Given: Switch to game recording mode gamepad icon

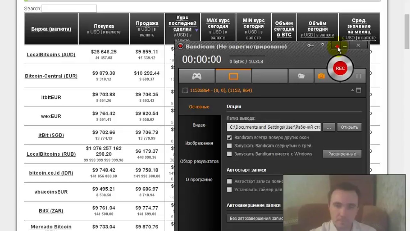Looking at the screenshot, I should [x=197, y=76].
